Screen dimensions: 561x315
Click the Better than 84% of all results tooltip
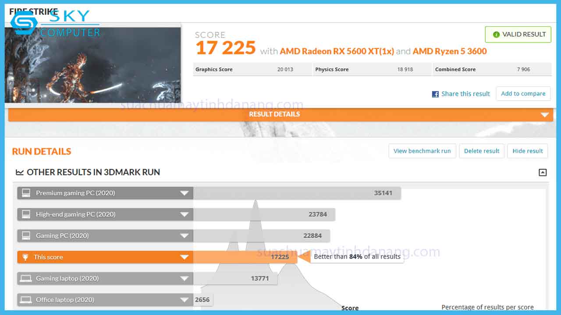click(357, 257)
